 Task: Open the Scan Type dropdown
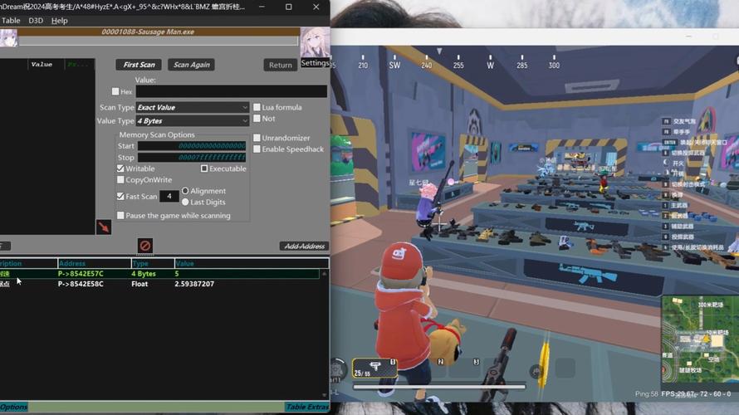coord(193,107)
